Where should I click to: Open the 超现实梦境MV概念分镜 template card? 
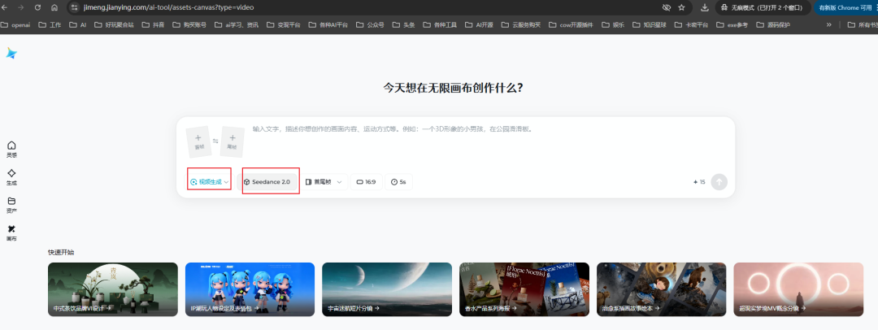798,289
